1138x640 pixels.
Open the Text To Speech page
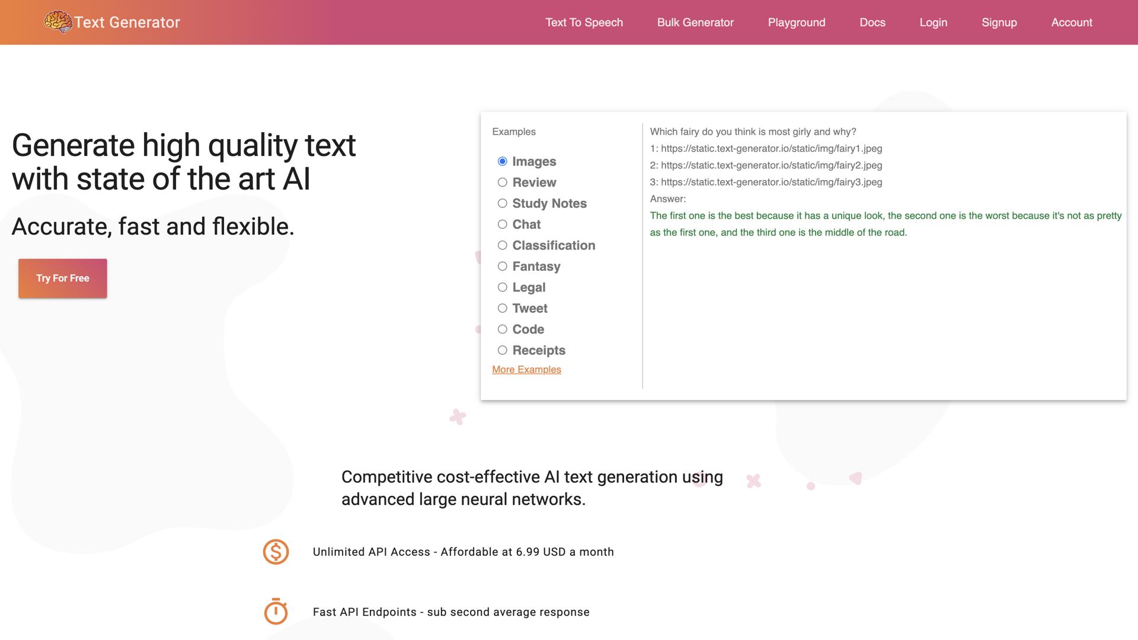click(x=584, y=23)
